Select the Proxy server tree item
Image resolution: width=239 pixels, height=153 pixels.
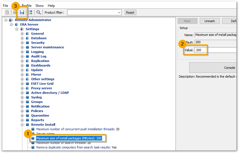[42, 88]
